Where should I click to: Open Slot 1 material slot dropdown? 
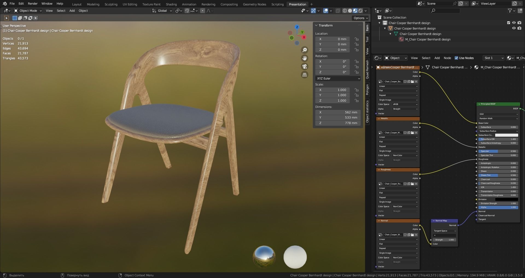494,58
